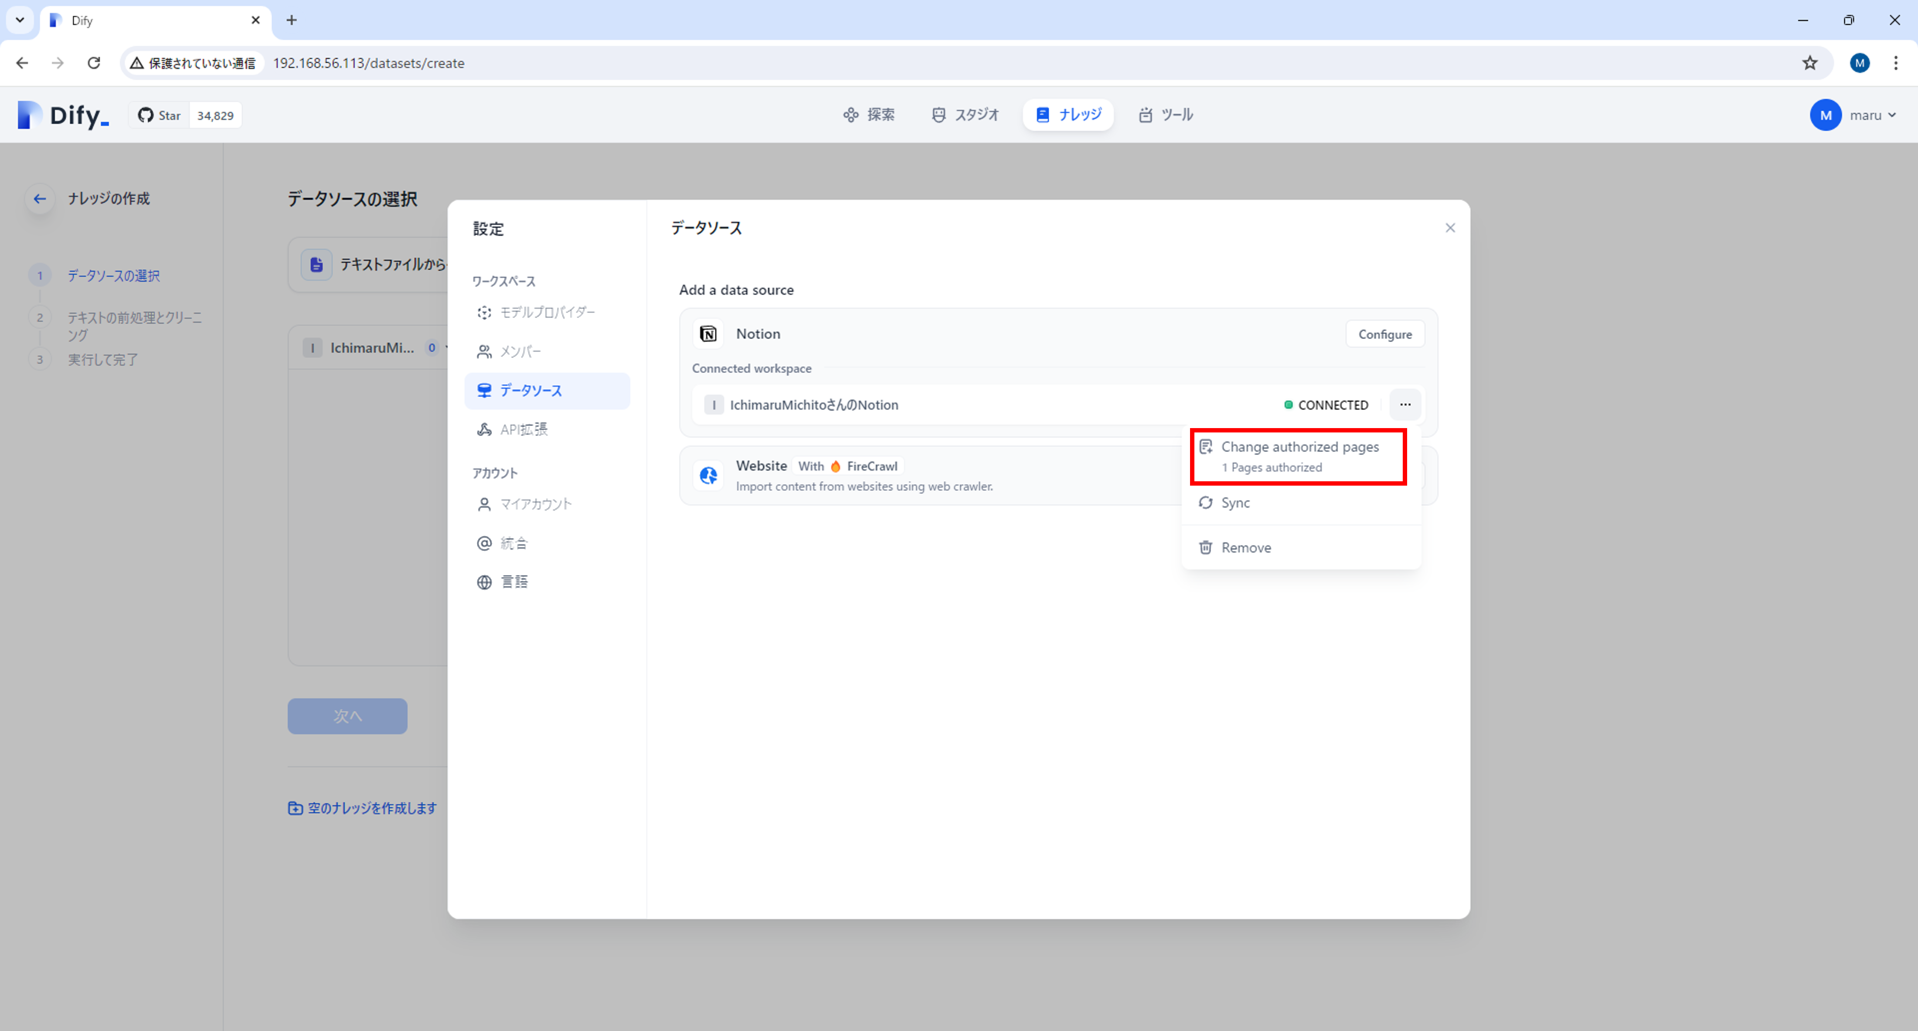1918x1031 pixels.
Task: Click the Notion Configure button
Action: [x=1384, y=334]
